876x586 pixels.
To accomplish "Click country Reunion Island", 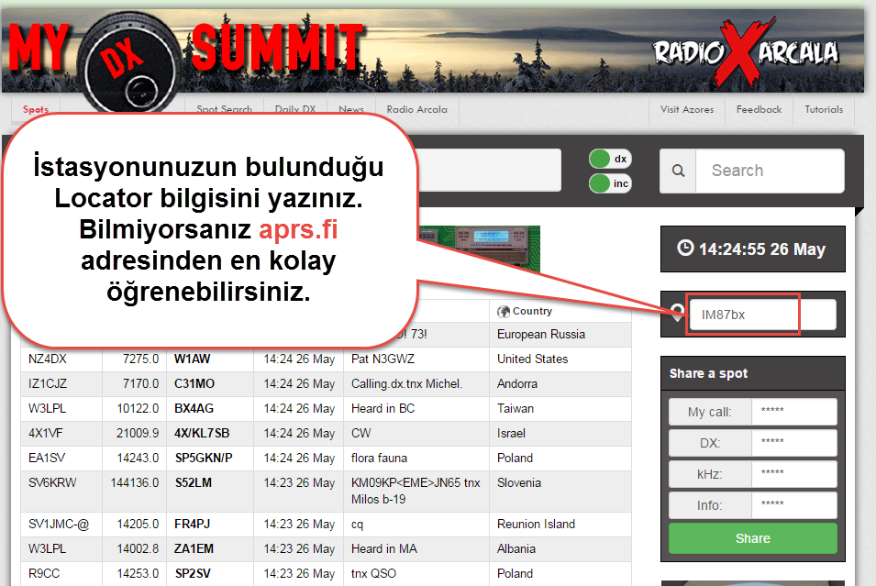I will (536, 524).
